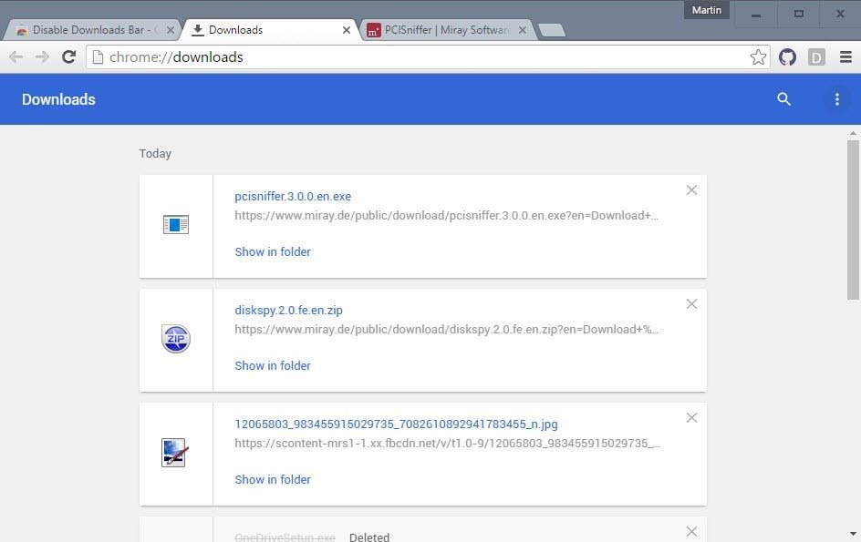Click the scontent fbcdn.net source URL
This screenshot has width=861, height=542.
pyautogui.click(x=447, y=444)
